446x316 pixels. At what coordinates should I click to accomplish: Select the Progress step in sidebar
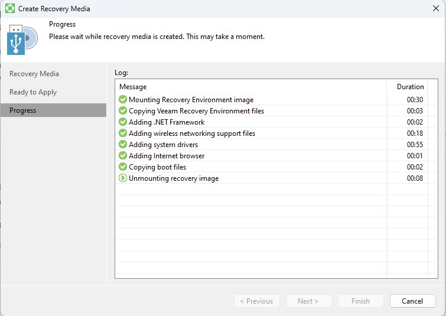23,110
